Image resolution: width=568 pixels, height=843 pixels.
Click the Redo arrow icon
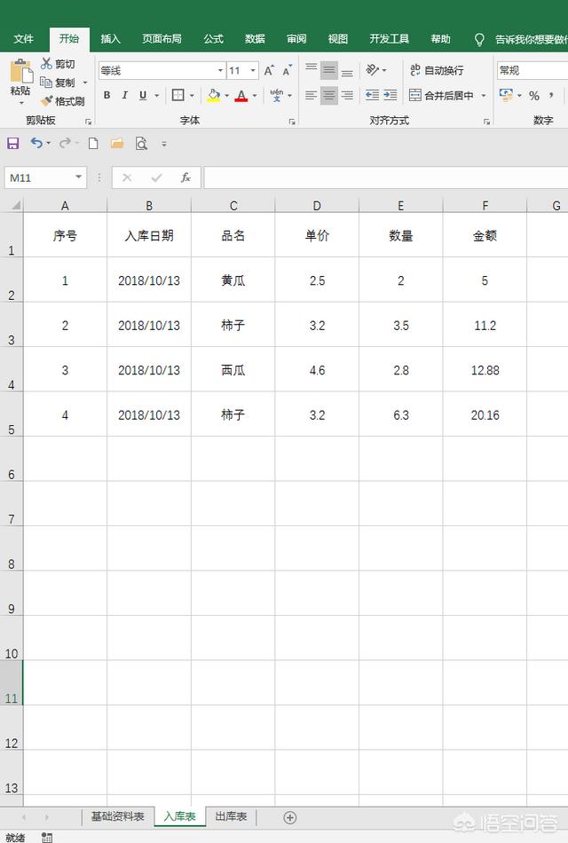click(65, 143)
